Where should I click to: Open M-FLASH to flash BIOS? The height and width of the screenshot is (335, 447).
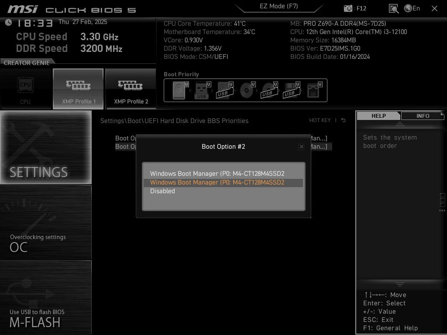click(45, 297)
